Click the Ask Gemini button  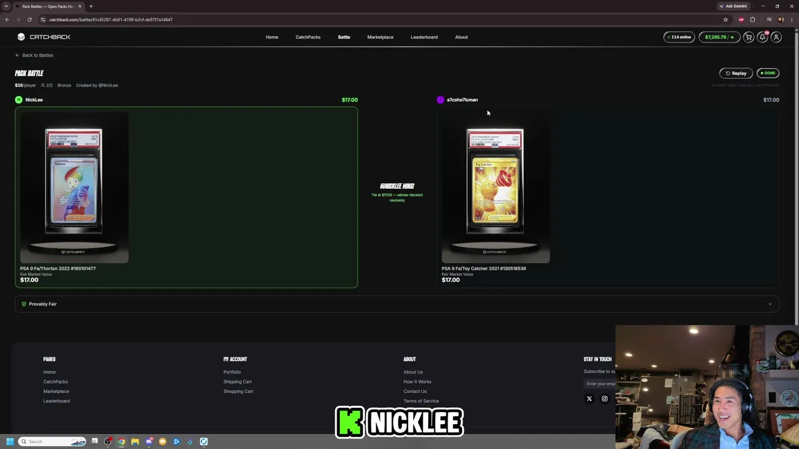coord(733,6)
